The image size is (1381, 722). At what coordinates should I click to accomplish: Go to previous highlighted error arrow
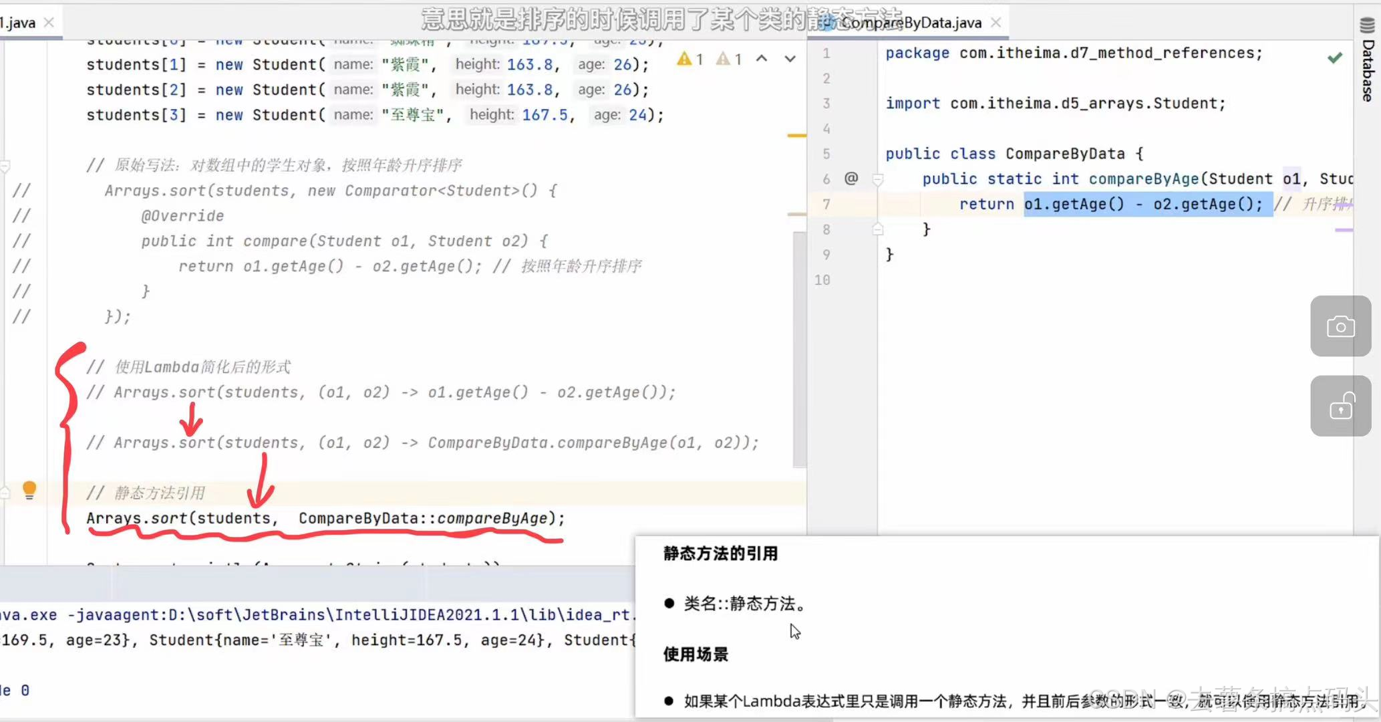pos(762,59)
